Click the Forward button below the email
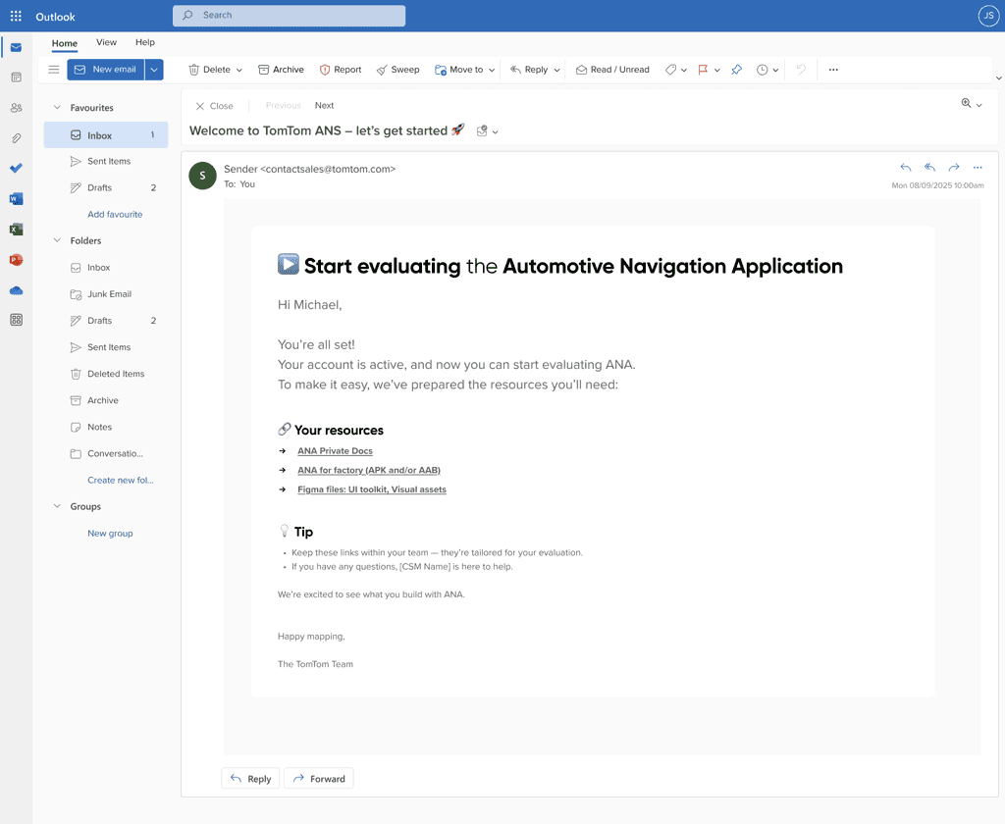 (x=318, y=779)
